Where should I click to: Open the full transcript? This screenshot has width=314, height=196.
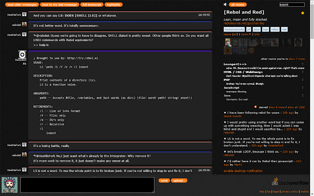pos(92,4)
